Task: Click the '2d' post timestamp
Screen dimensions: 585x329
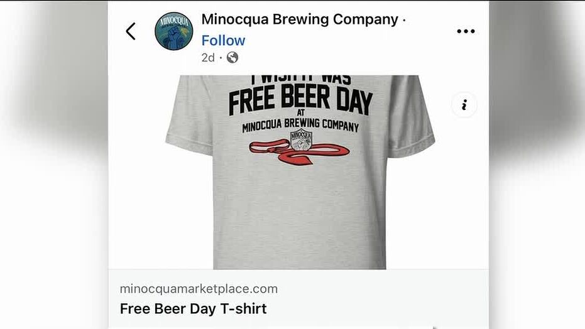Action: point(208,58)
